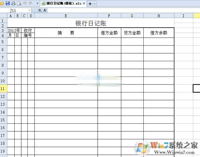Select row 19 header

point(4,151)
